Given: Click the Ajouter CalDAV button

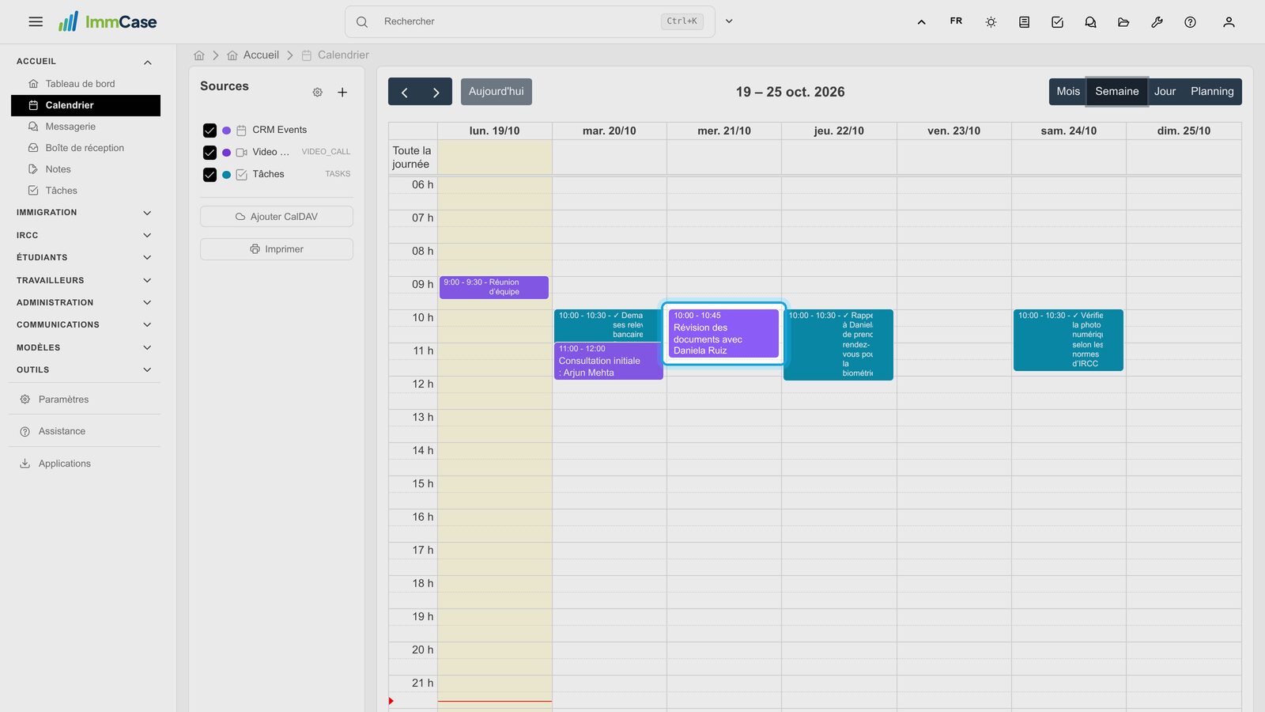Looking at the screenshot, I should pyautogui.click(x=277, y=217).
